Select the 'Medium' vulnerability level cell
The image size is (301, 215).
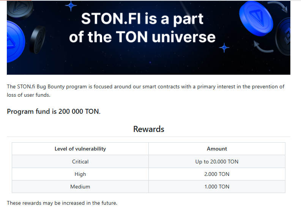[80, 187]
